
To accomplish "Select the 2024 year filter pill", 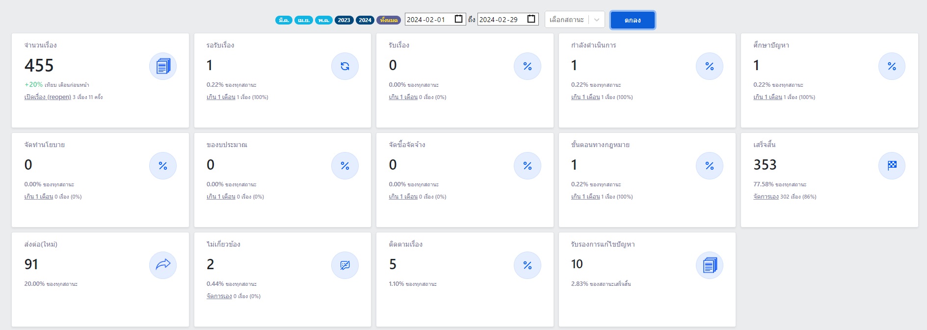I will (x=365, y=20).
